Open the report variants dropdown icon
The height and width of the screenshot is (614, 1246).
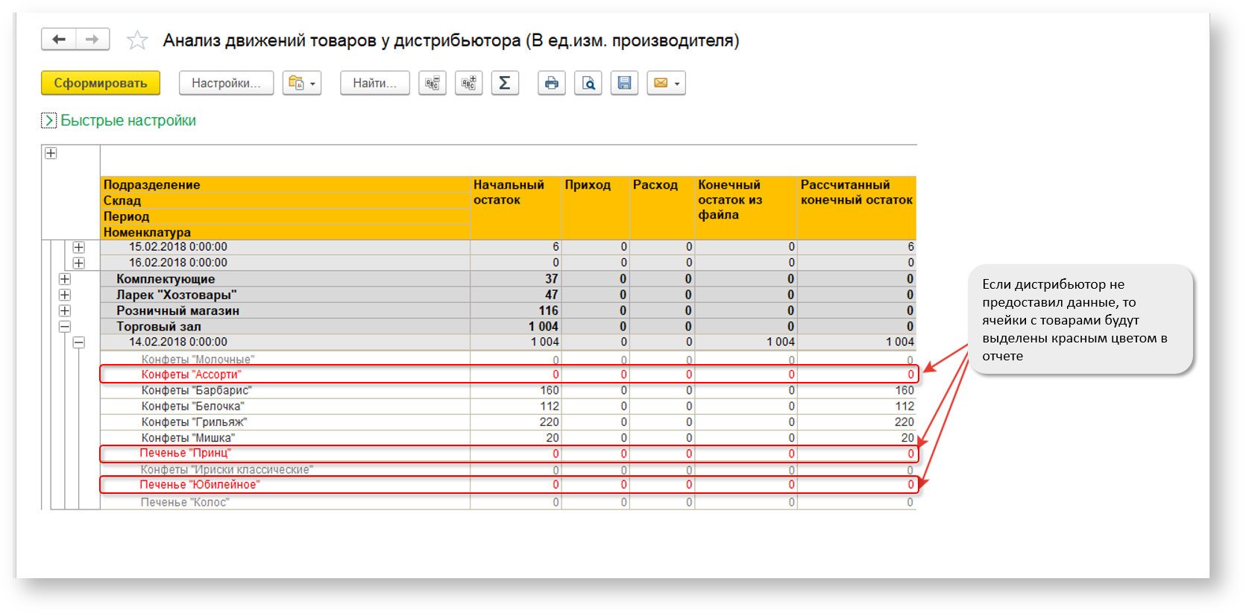(302, 83)
